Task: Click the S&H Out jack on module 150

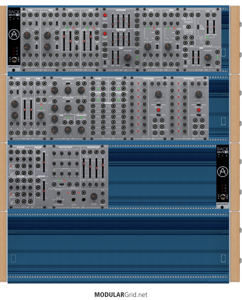Action: (x=214, y=15)
